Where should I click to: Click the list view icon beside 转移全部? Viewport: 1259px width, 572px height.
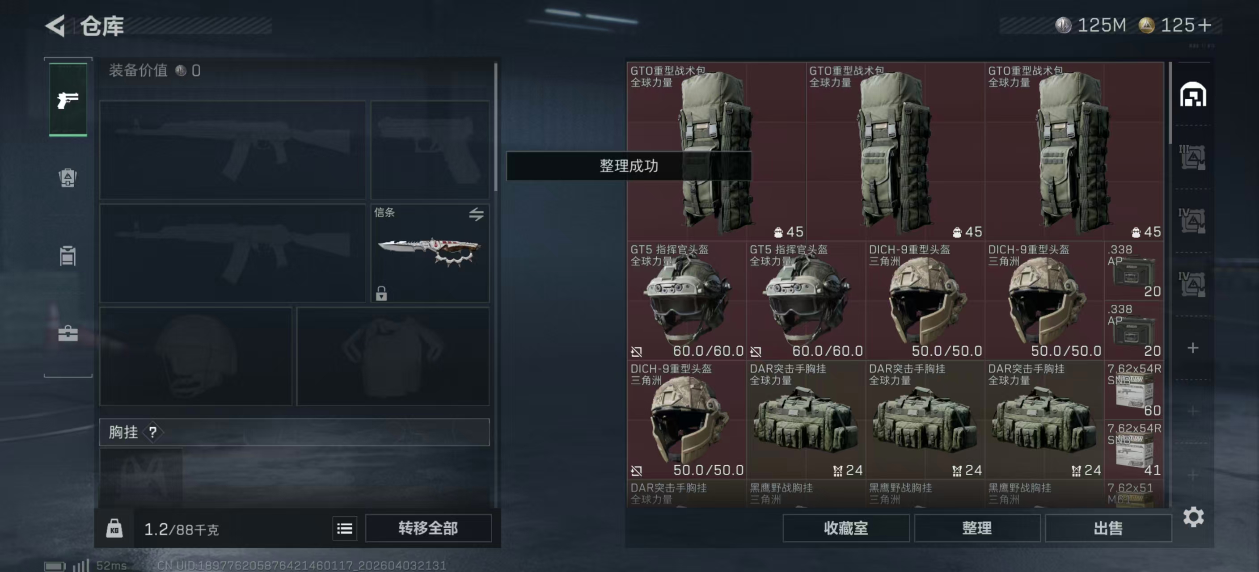point(345,529)
